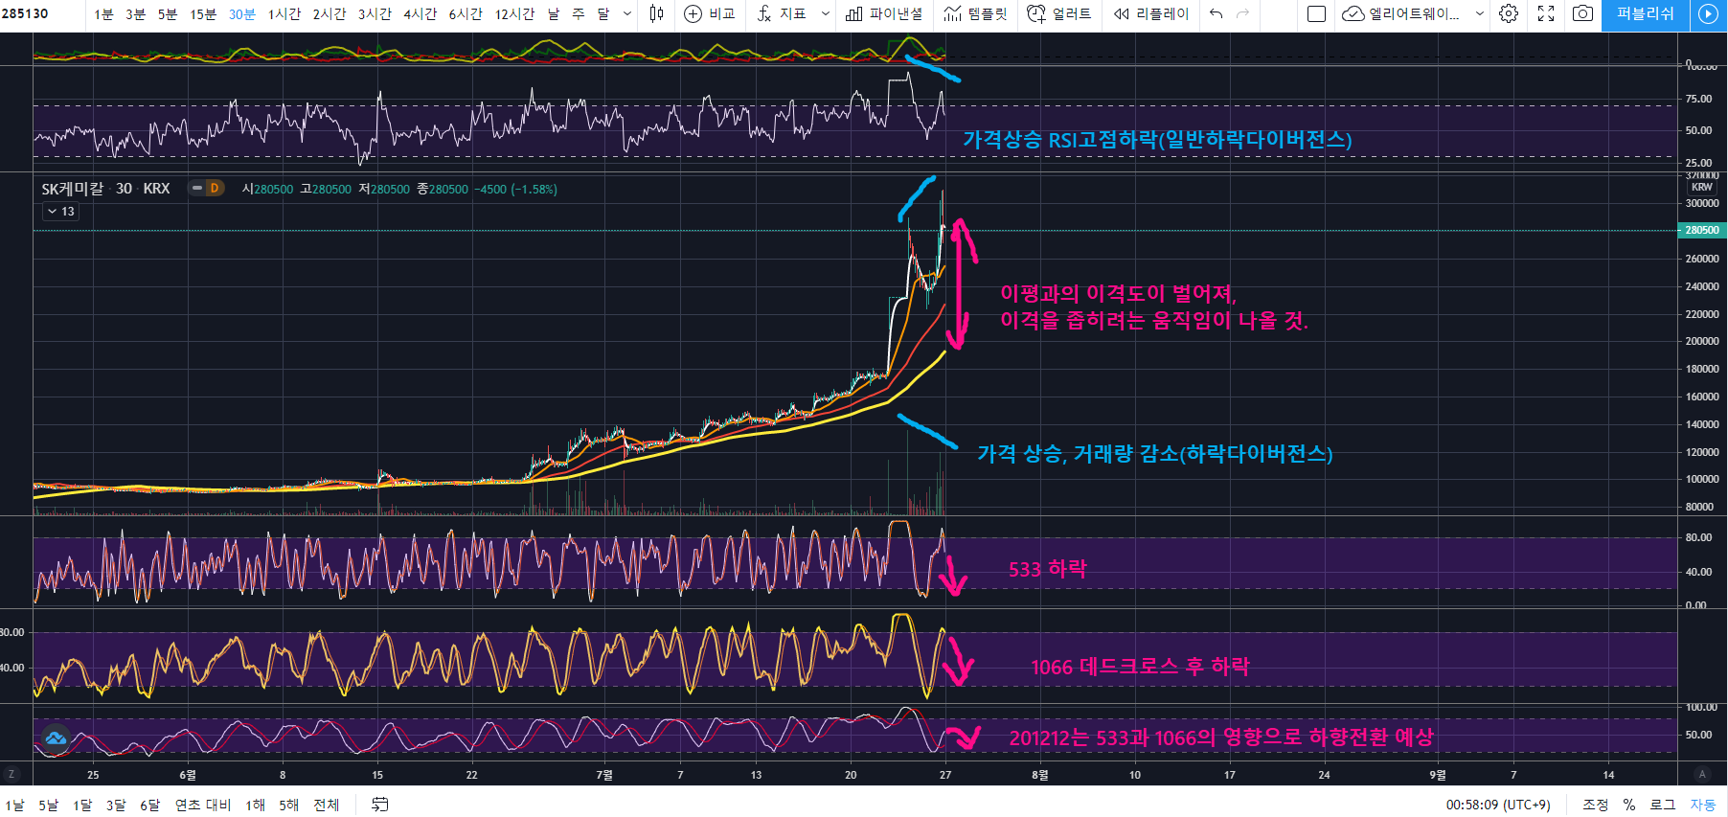Open the 지표 indicators dialog
This screenshot has height=817, width=1728.
coord(782,13)
